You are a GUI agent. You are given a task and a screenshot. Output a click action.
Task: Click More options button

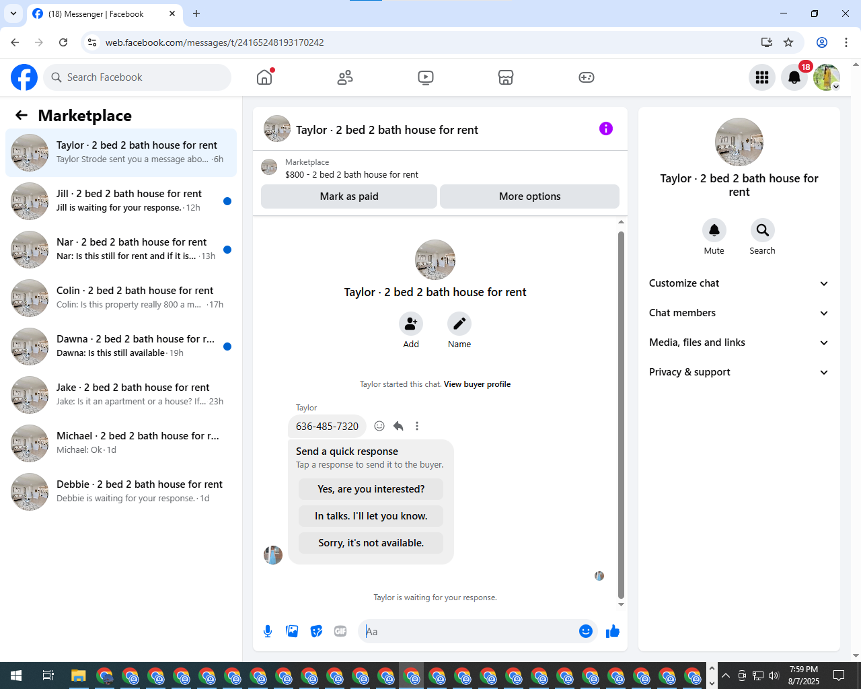[x=530, y=196]
